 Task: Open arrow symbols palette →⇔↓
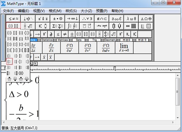tap(72, 18)
